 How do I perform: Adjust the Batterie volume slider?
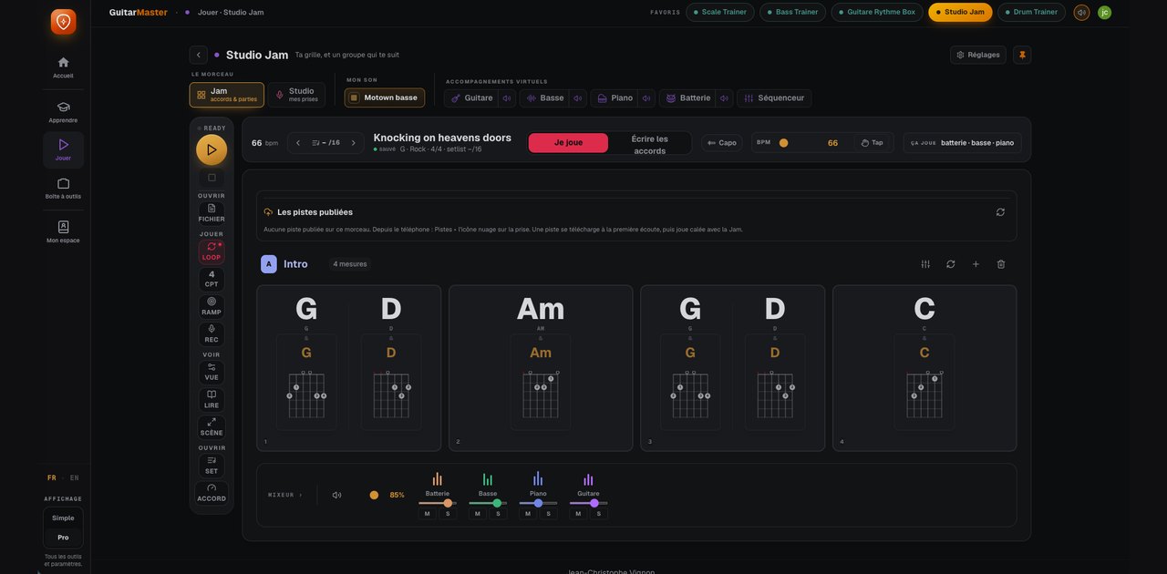(x=438, y=503)
